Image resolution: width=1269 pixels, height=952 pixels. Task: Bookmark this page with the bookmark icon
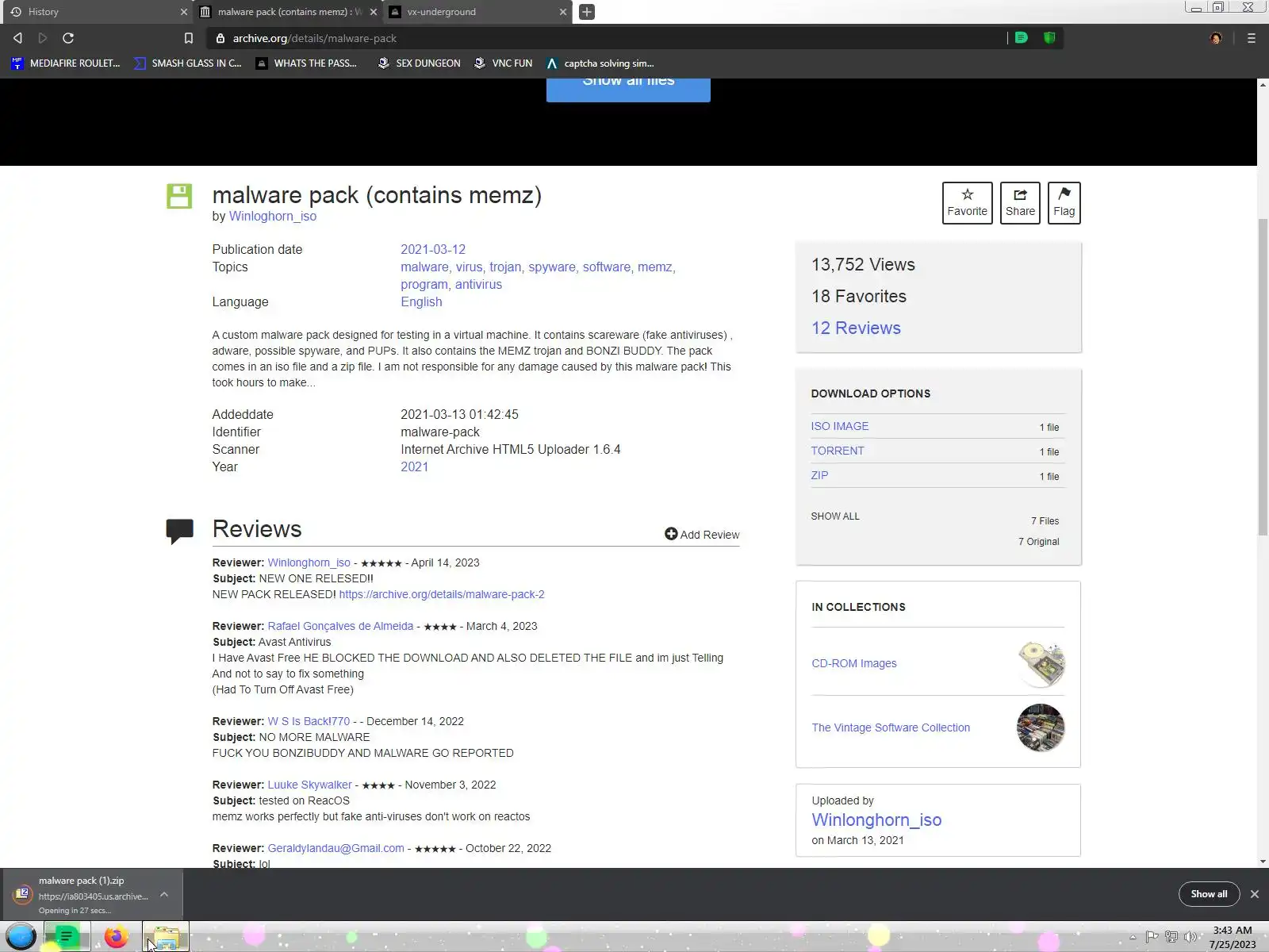click(188, 38)
